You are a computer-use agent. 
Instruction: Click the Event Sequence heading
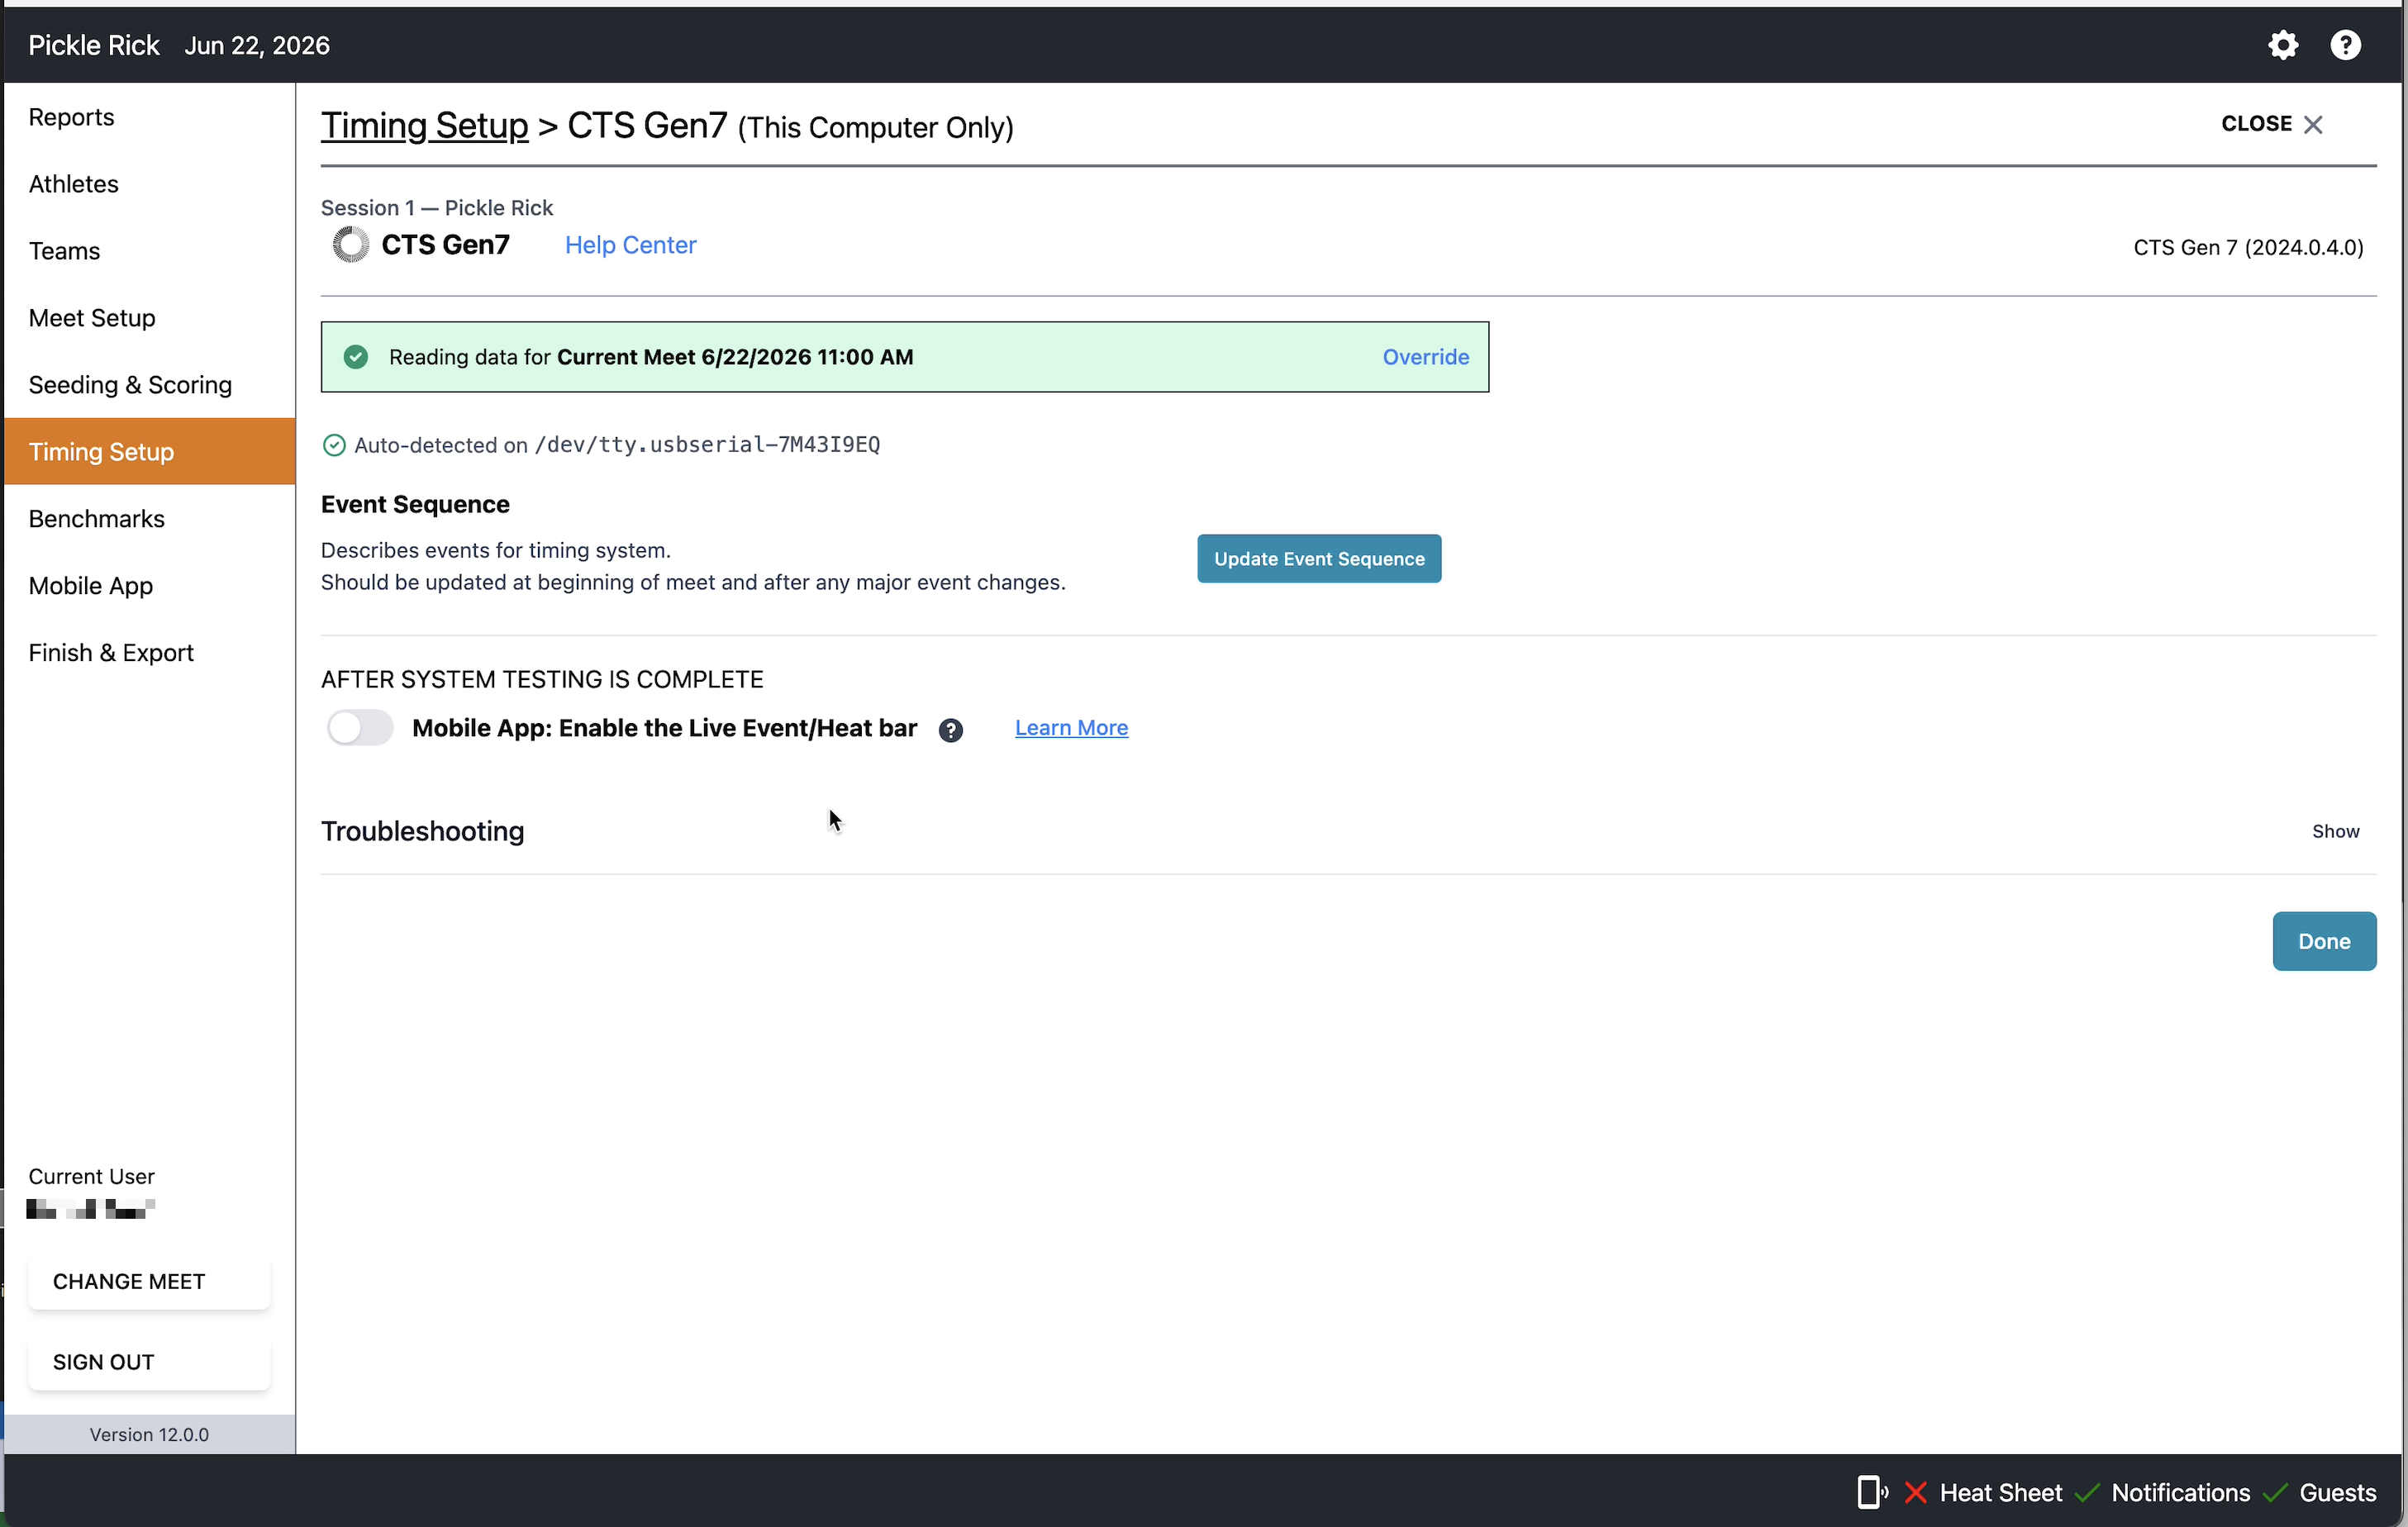click(x=415, y=504)
